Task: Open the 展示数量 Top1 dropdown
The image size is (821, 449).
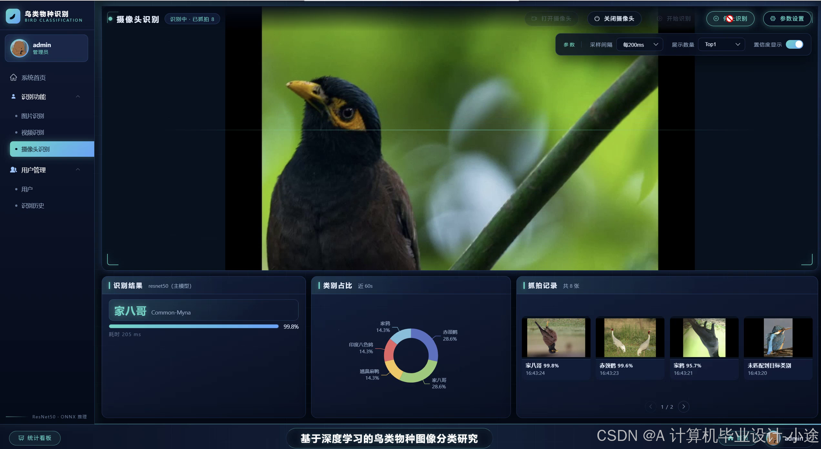Action: (722, 45)
